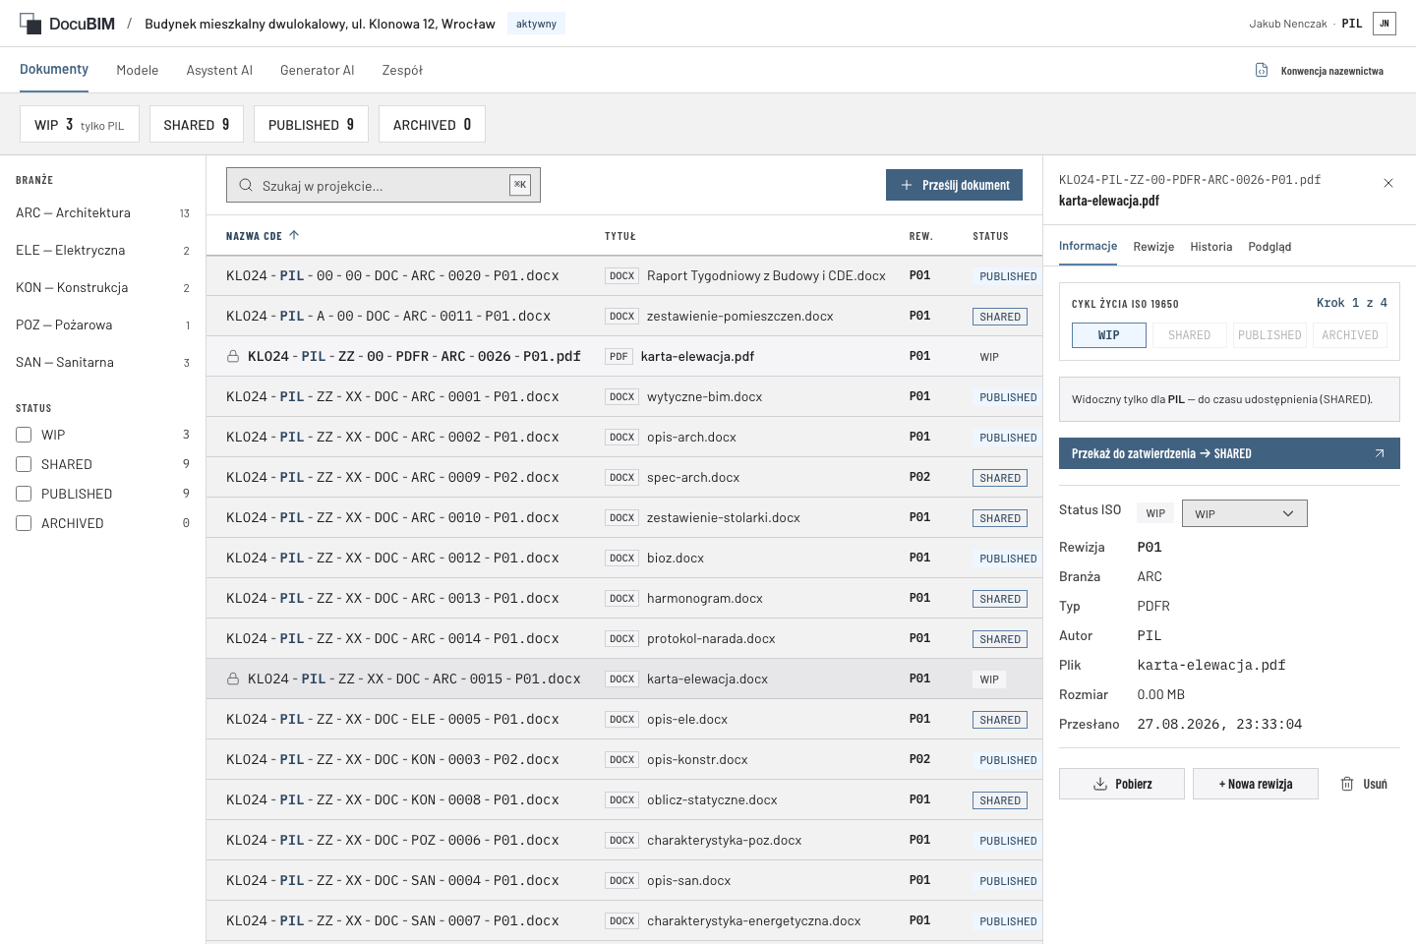Screen dimensions: 1416x944
Task: Click the search magnifier icon
Action: [245, 185]
